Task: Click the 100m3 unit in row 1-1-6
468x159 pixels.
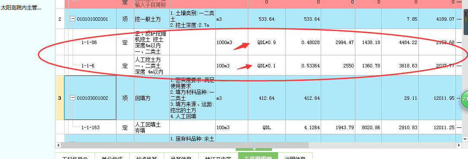Action: tap(232, 65)
